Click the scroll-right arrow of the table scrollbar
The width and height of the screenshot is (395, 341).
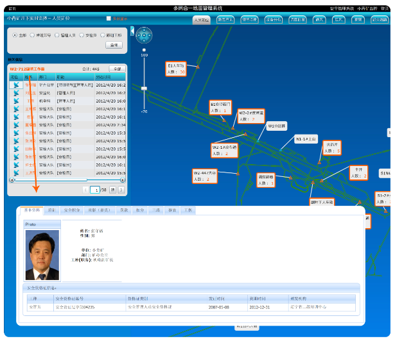(x=123, y=180)
